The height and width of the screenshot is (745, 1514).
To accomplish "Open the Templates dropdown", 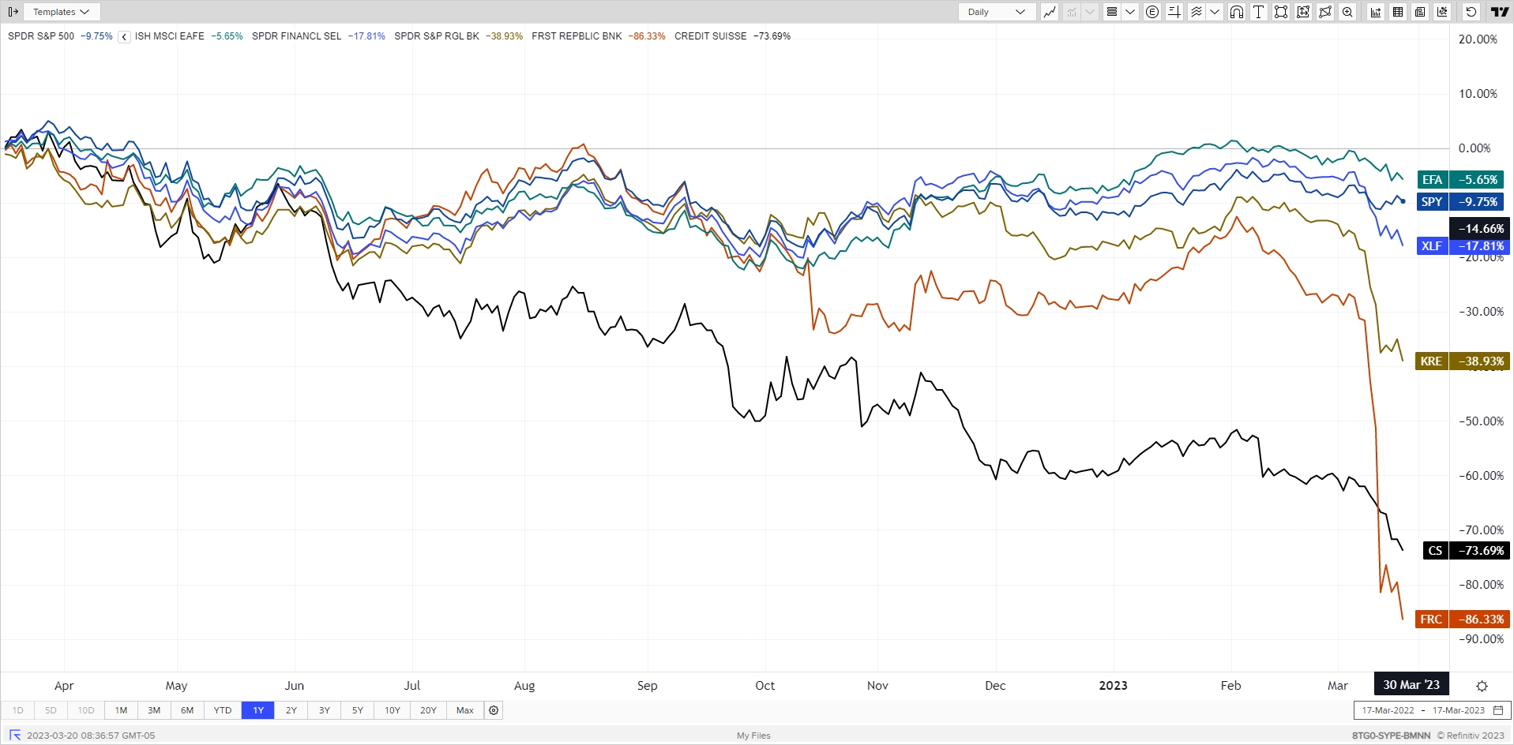I will pos(62,12).
